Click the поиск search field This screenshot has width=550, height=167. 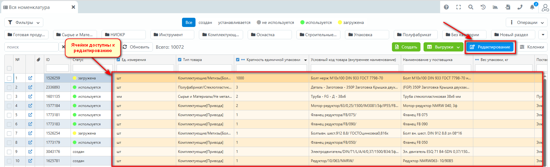click(31, 47)
